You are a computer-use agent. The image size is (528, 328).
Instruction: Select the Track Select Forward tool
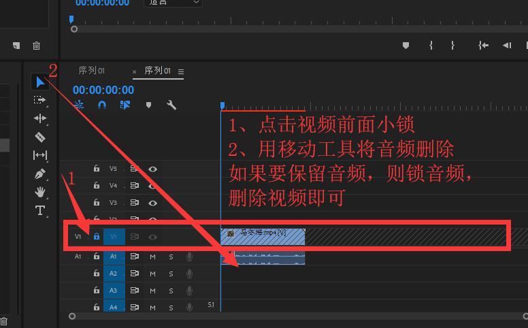[39, 99]
